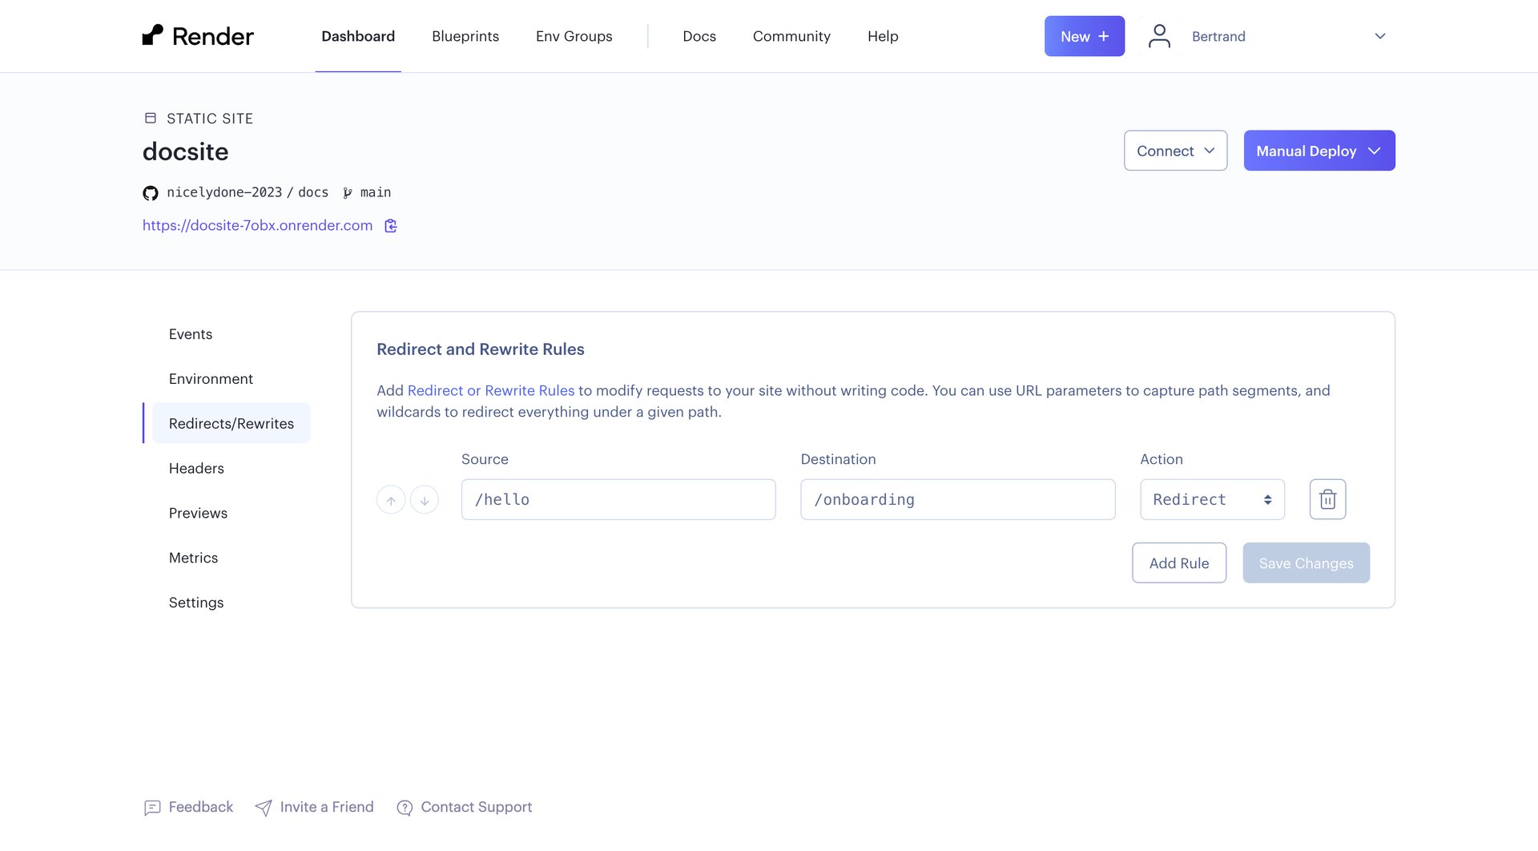1538x851 pixels.
Task: Expand the Manual Deploy dropdown
Action: 1319,150
